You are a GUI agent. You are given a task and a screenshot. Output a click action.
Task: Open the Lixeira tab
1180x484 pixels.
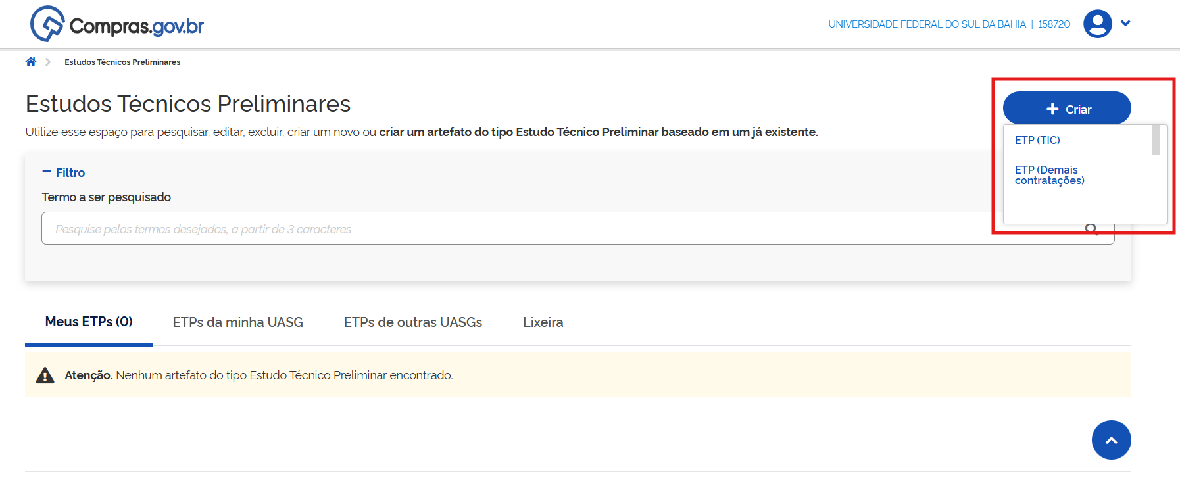pos(543,322)
